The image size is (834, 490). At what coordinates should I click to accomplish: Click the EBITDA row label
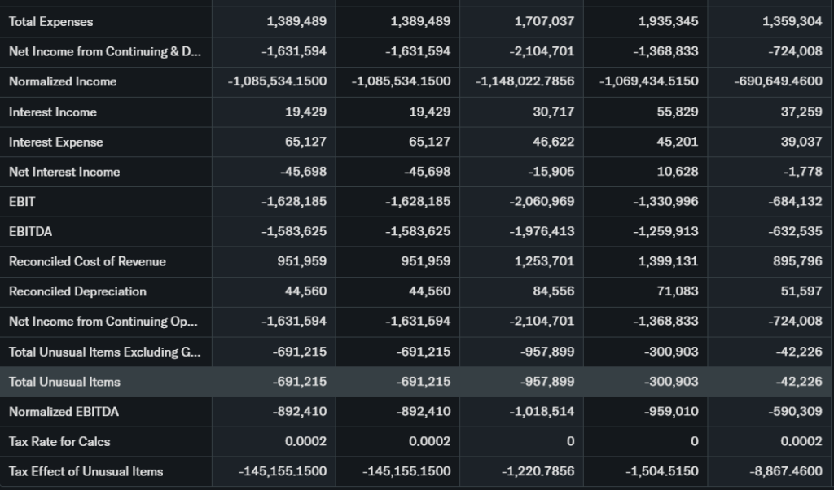coord(30,232)
